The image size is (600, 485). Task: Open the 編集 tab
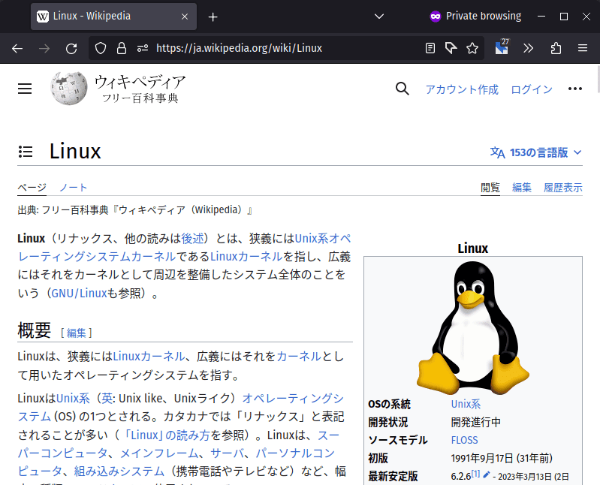(x=522, y=188)
